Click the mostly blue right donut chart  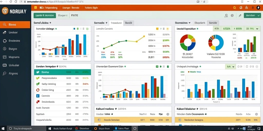216,42
